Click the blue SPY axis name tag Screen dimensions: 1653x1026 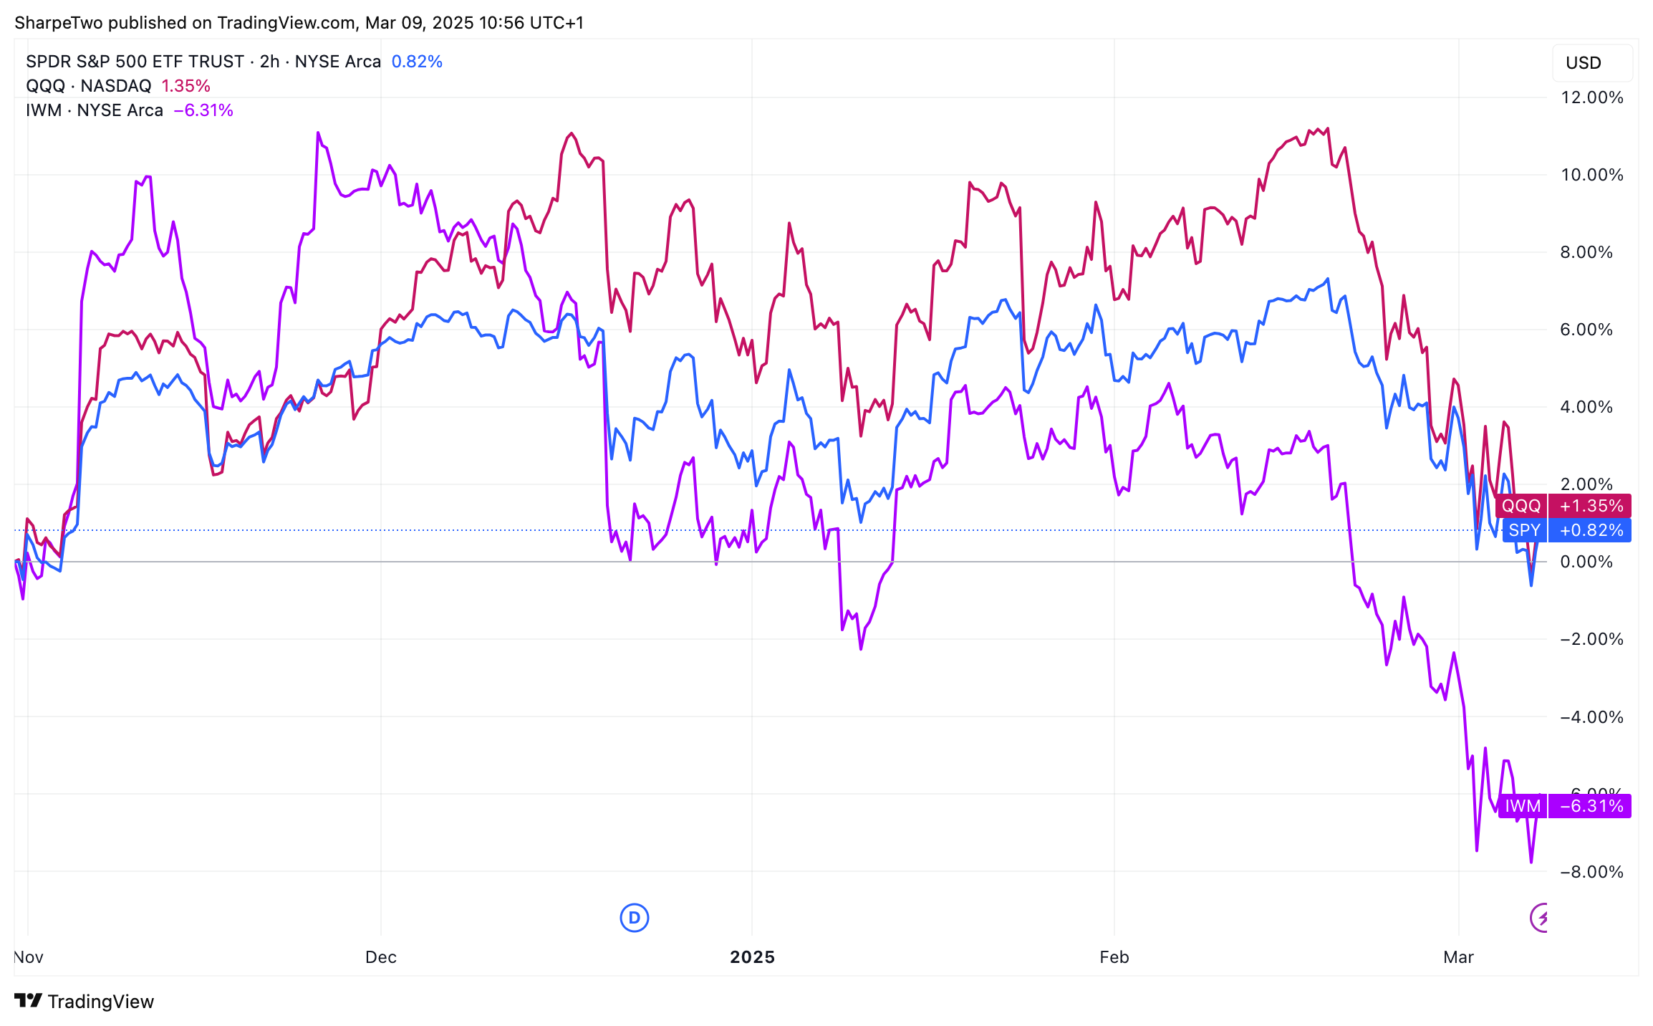[1524, 530]
